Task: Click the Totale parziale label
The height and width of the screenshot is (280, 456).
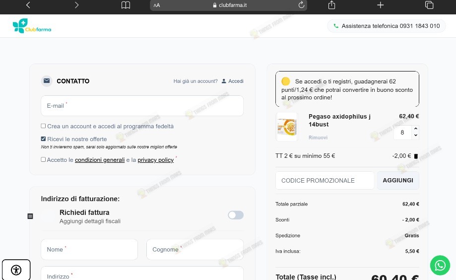Action: pos(291,204)
